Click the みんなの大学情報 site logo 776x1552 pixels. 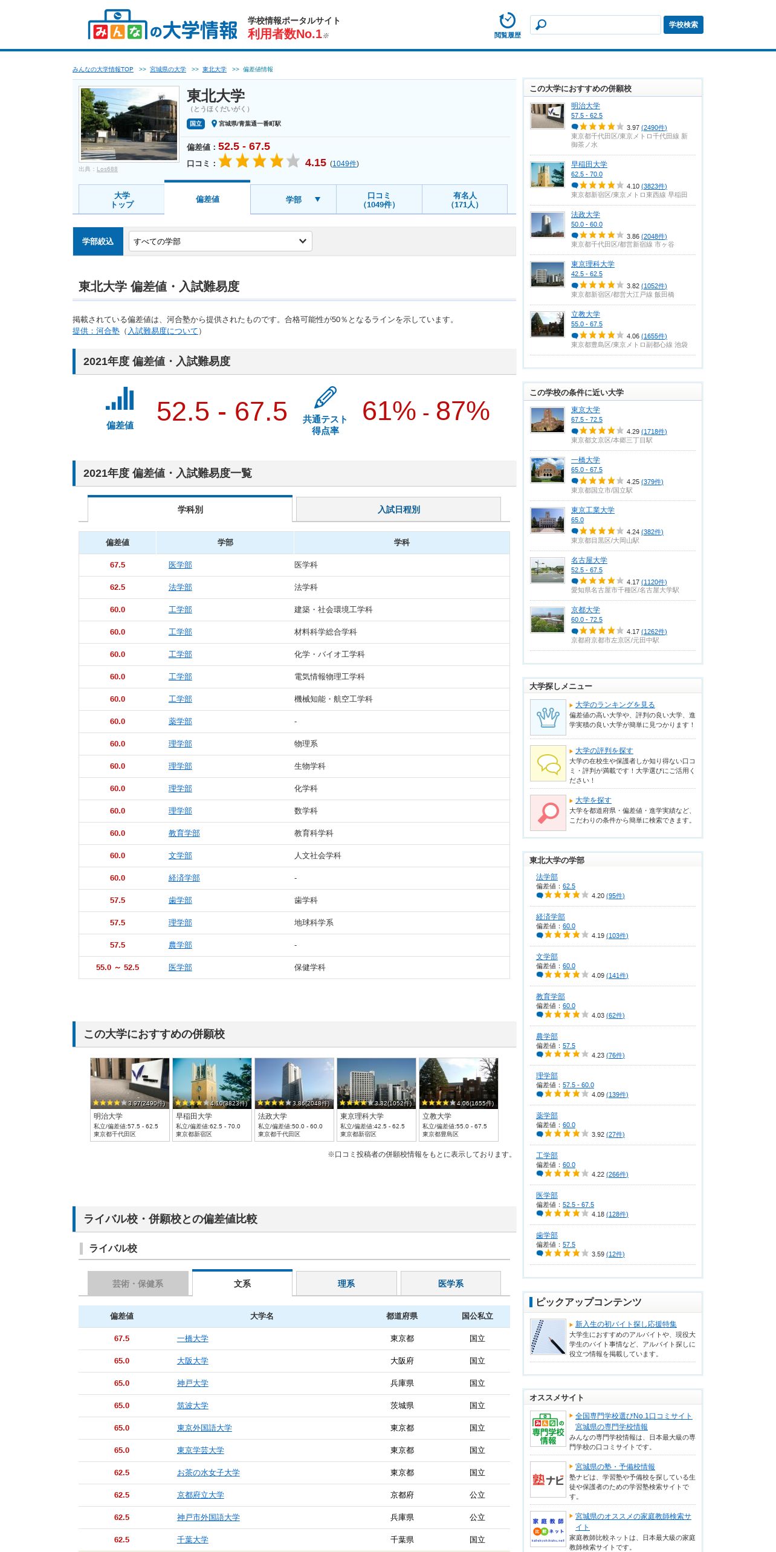tap(163, 25)
